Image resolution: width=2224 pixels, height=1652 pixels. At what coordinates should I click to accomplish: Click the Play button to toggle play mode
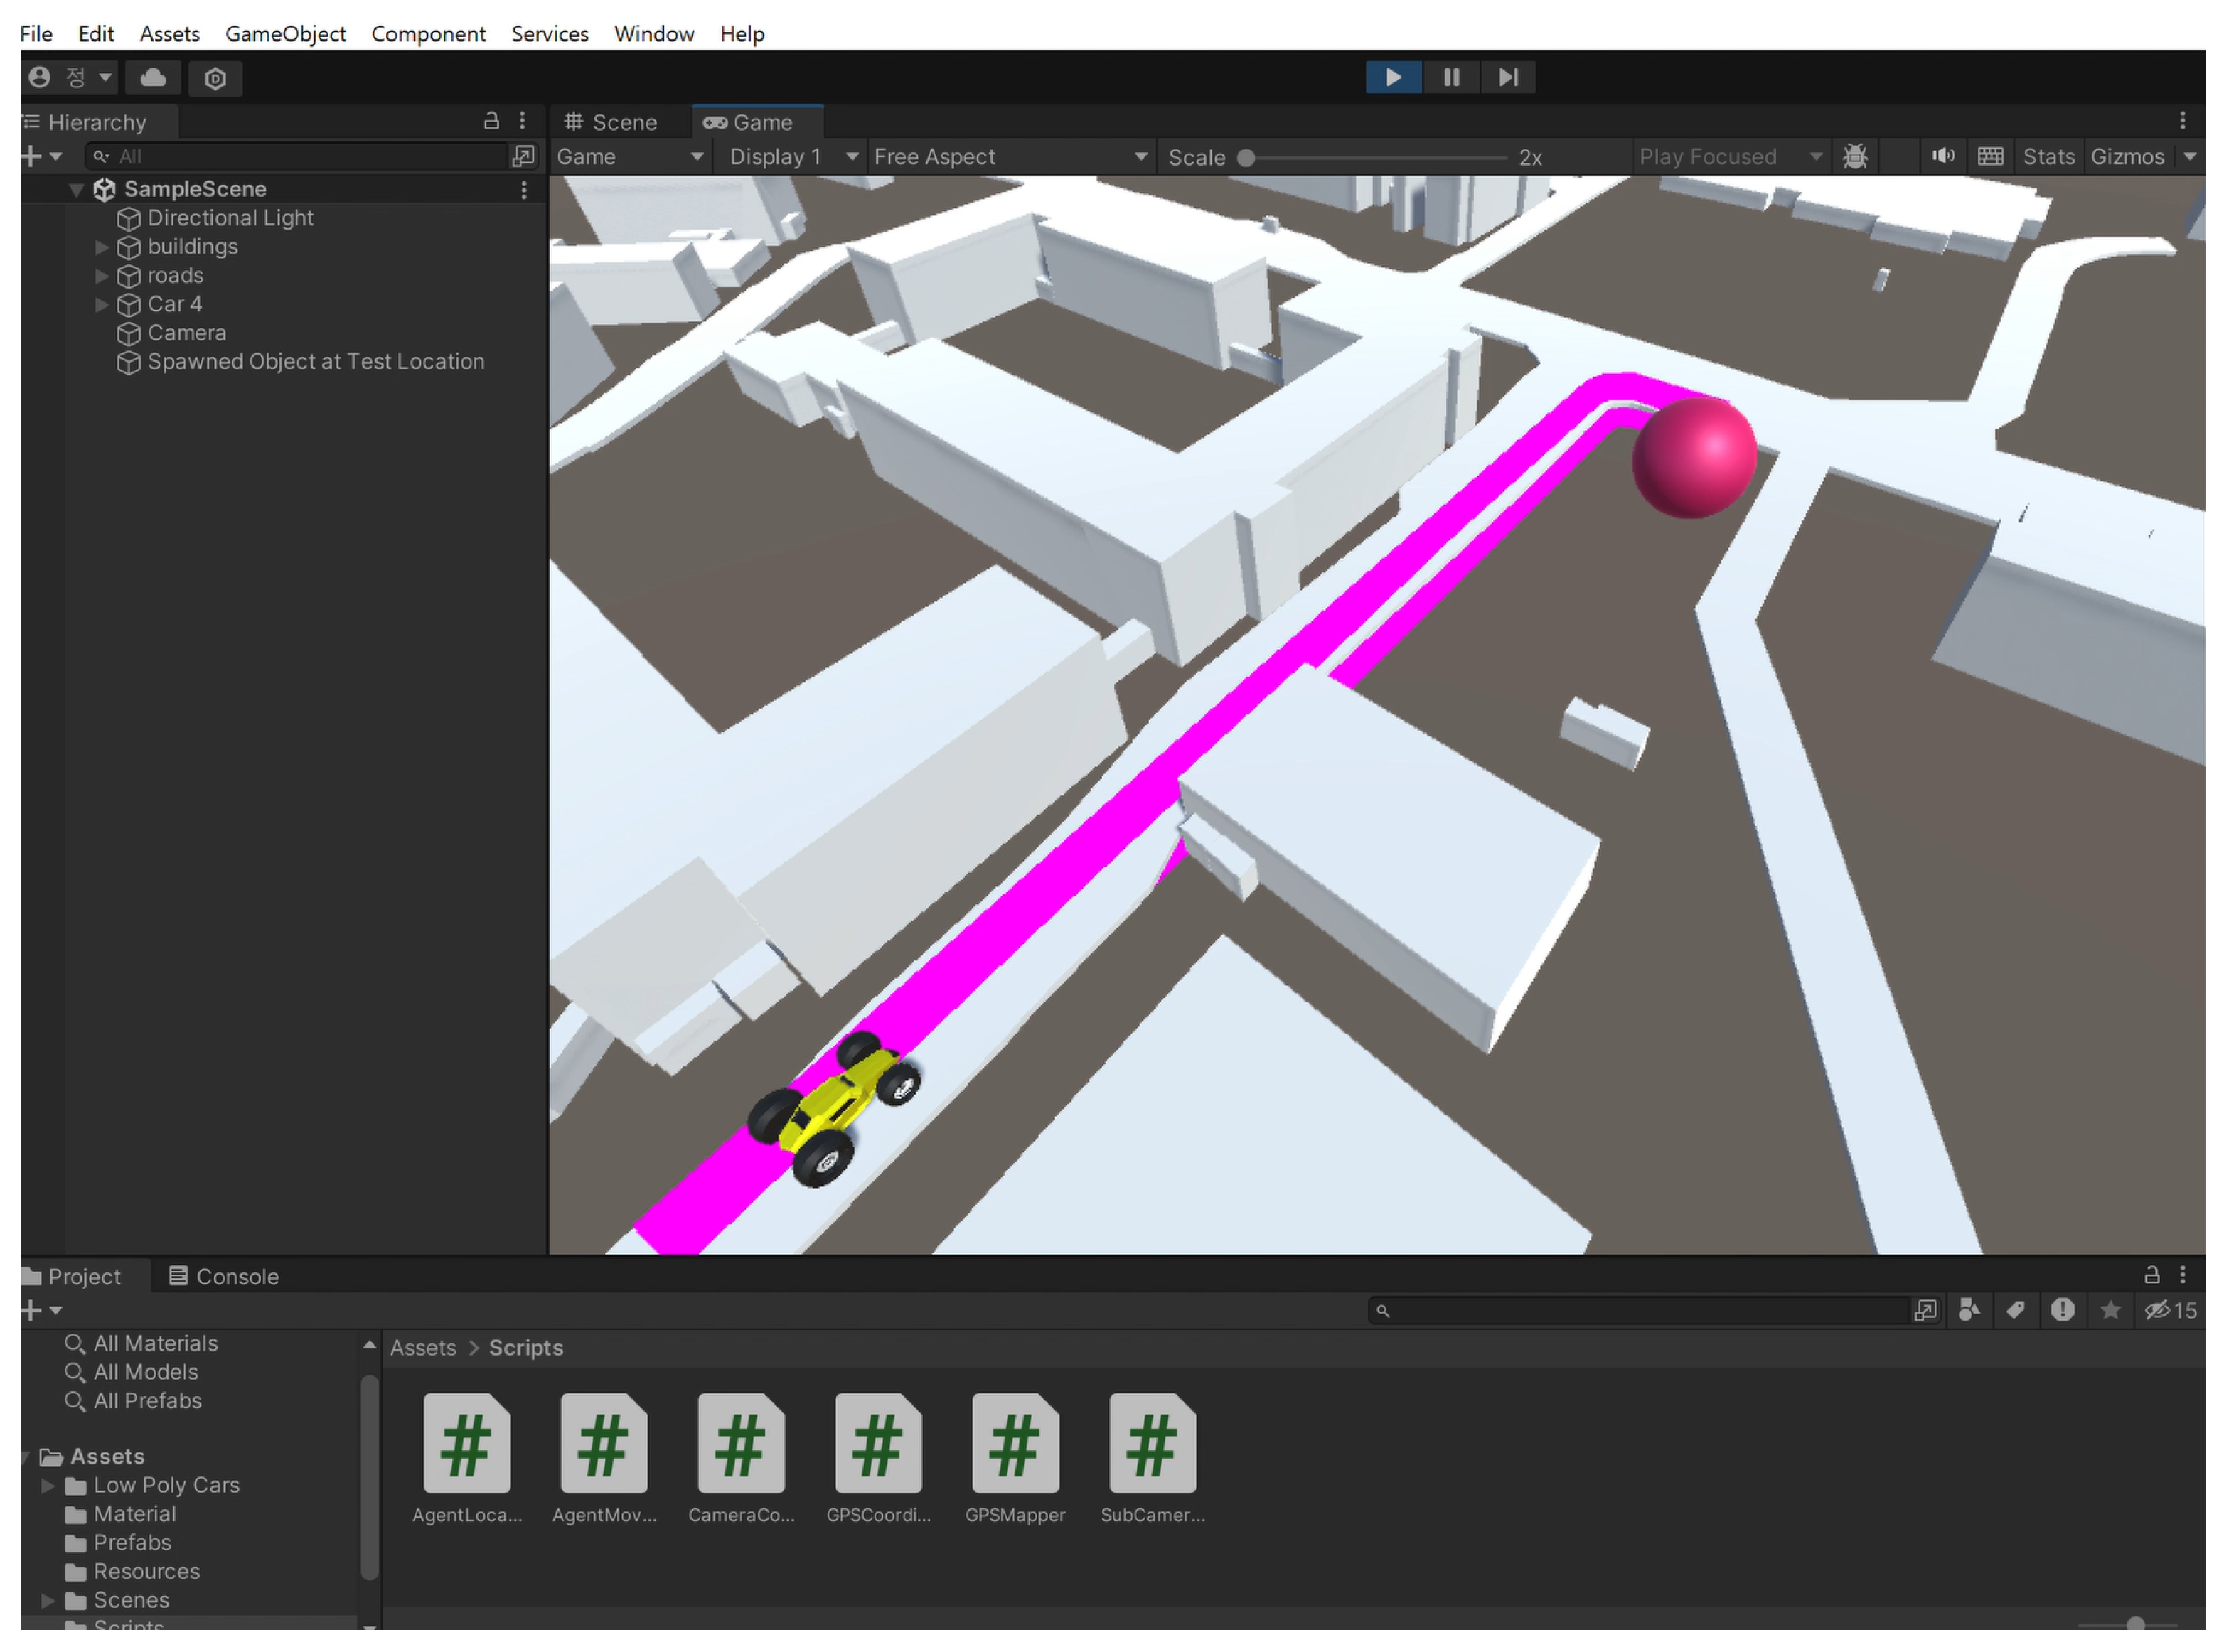pos(1393,77)
